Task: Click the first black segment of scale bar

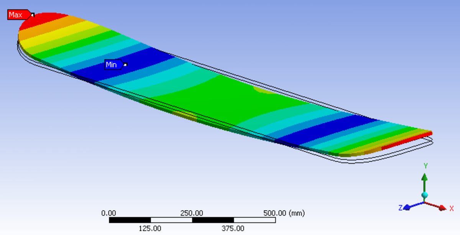Action: click(130, 220)
